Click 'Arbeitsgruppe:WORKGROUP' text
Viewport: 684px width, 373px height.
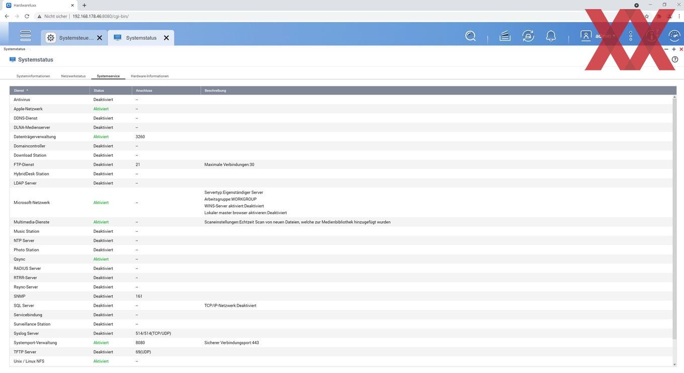pos(230,199)
